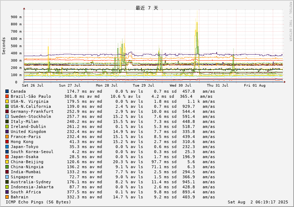Click the "Australia-Sydney" legend label
This screenshot has width=294, height=207.
pyautogui.click(x=31, y=182)
